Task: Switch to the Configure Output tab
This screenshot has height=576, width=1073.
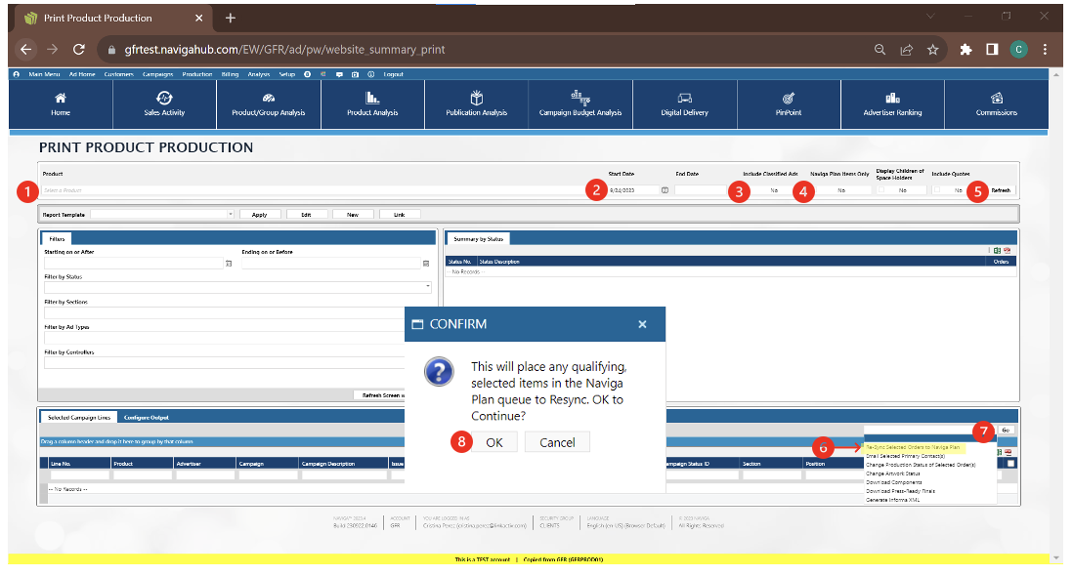Action: click(x=146, y=417)
